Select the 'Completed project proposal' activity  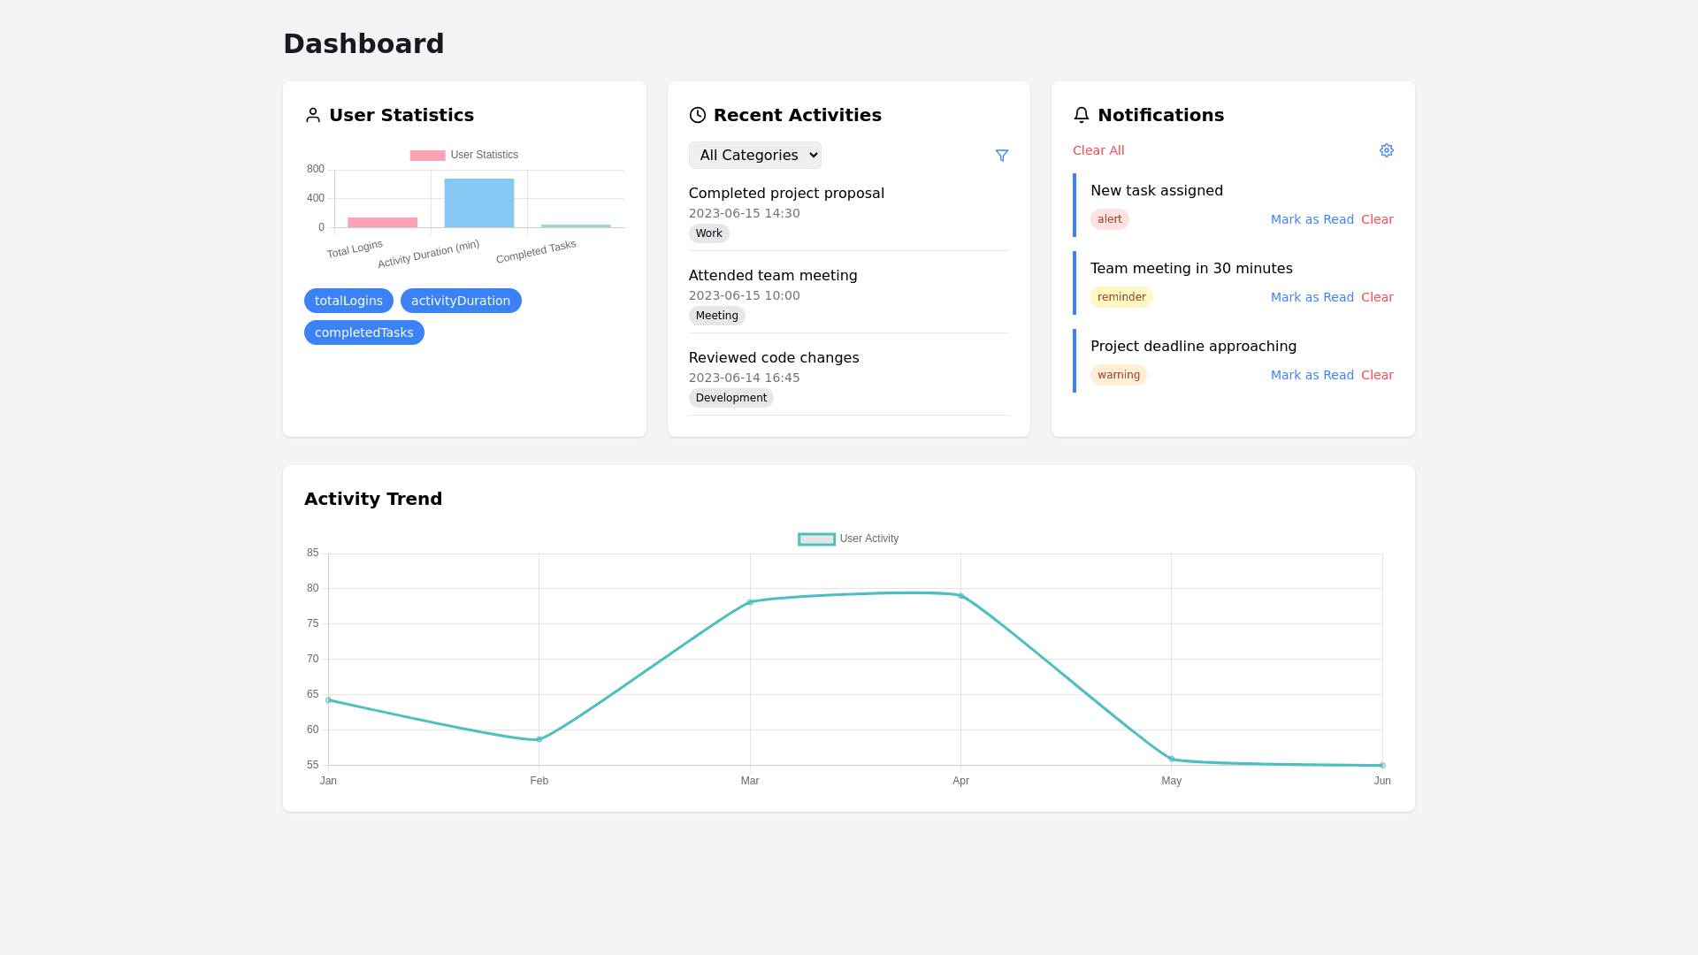pos(785,194)
